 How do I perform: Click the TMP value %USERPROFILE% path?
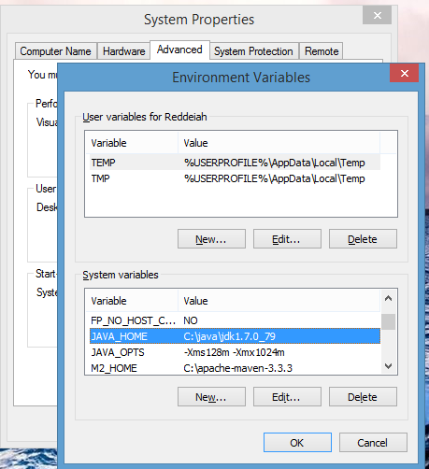275,178
